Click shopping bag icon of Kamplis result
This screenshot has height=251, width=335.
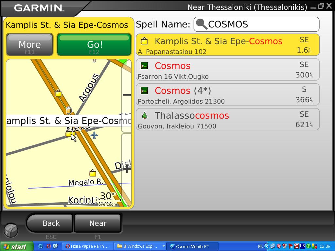144,41
